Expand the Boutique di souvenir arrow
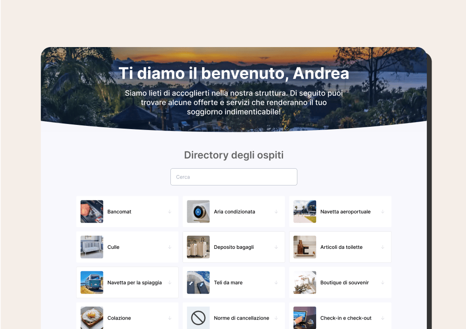Viewport: 466px width, 329px height. (x=383, y=282)
